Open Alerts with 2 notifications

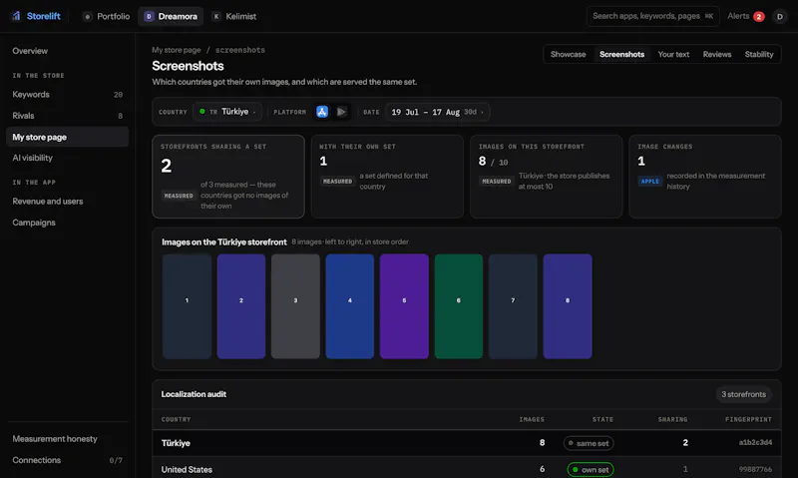pyautogui.click(x=745, y=16)
